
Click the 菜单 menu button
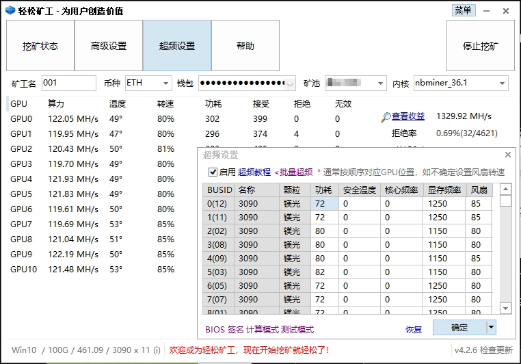463,10
